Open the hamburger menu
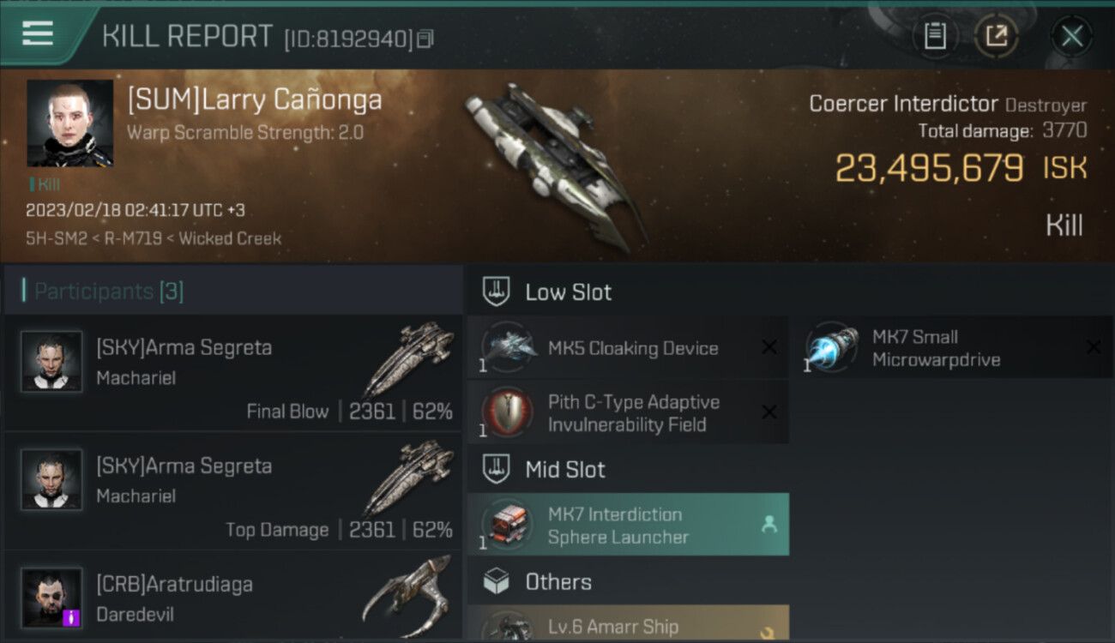Viewport: 1115px width, 643px height. click(37, 33)
